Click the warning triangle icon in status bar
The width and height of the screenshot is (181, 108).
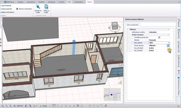[178, 106]
